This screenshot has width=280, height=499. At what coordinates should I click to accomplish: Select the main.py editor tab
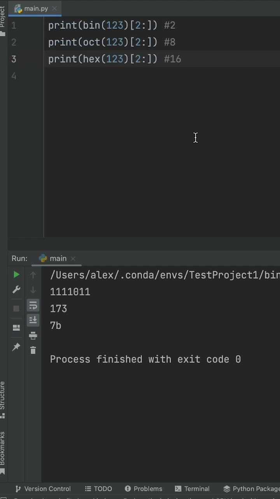tap(35, 8)
